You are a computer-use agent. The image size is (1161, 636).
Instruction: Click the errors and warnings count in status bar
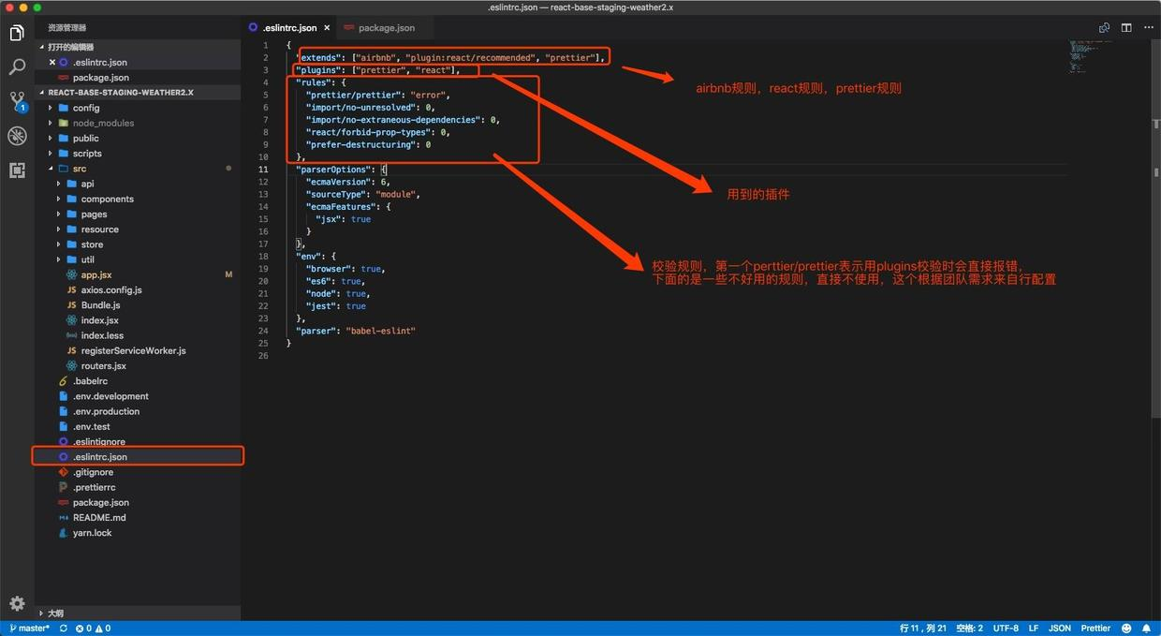(93, 629)
